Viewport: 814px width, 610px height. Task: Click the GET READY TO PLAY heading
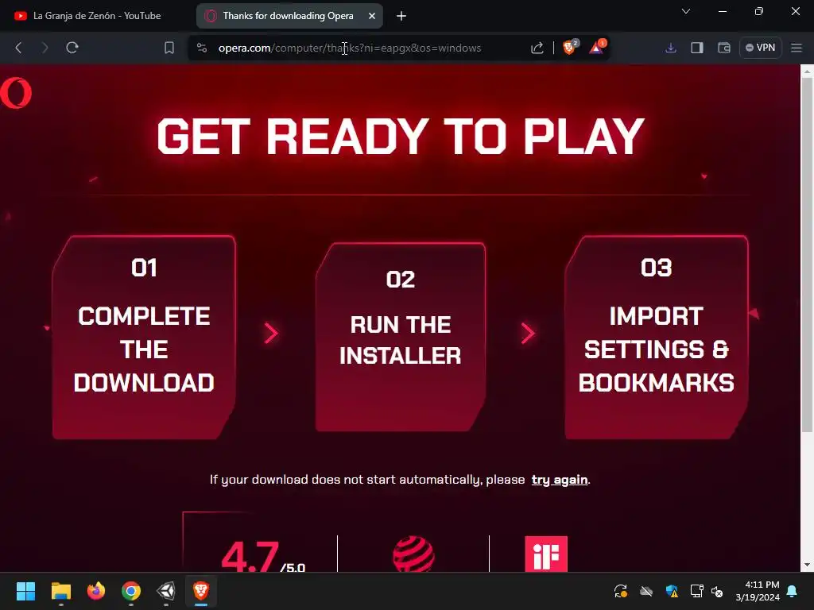click(x=401, y=137)
